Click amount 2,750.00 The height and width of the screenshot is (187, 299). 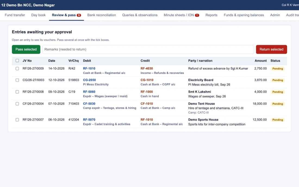coord(260,68)
